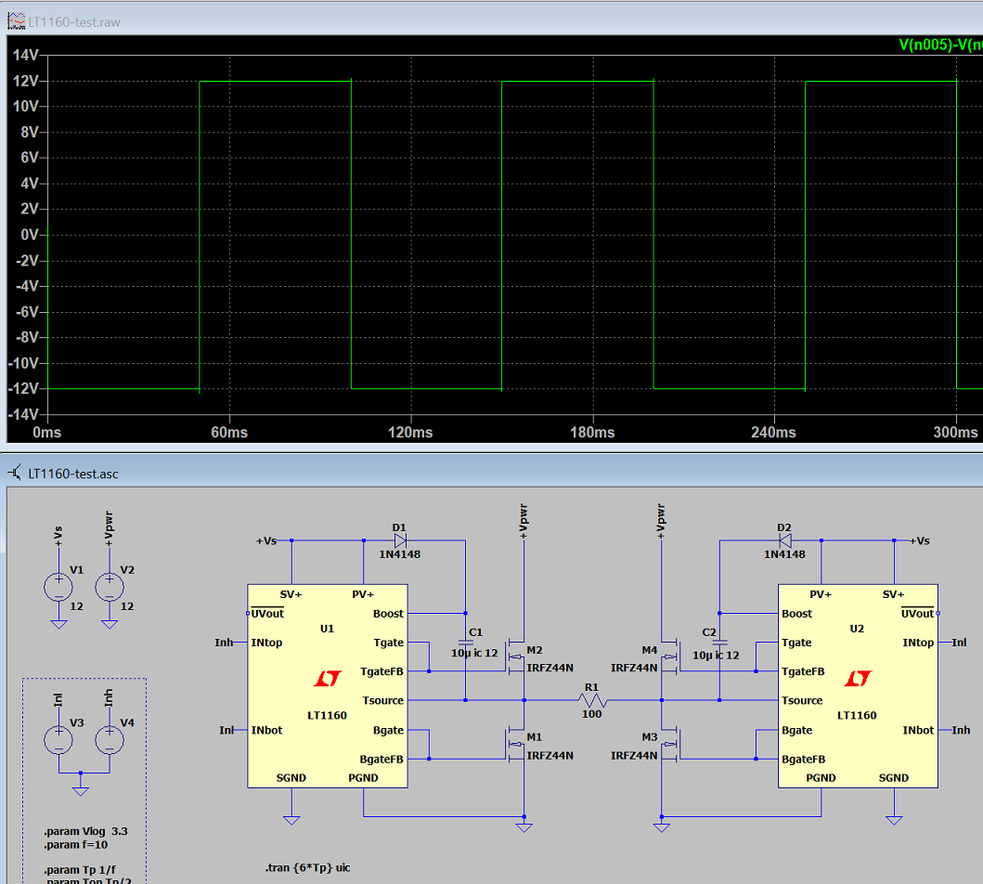Viewport: 983px width, 884px height.
Task: Click the BgateFB pin label on U2
Action: [803, 760]
